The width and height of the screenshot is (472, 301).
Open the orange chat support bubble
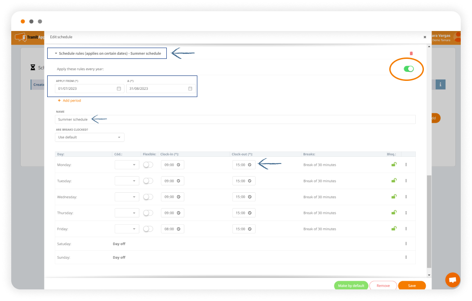(452, 279)
